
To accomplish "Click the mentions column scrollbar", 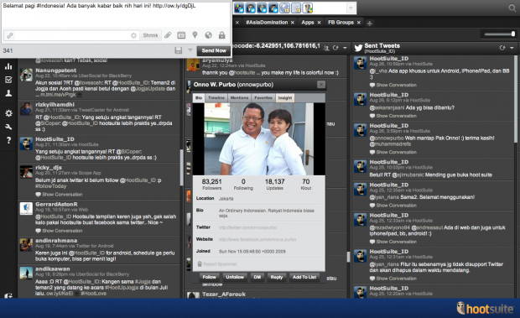I will click(181, 168).
